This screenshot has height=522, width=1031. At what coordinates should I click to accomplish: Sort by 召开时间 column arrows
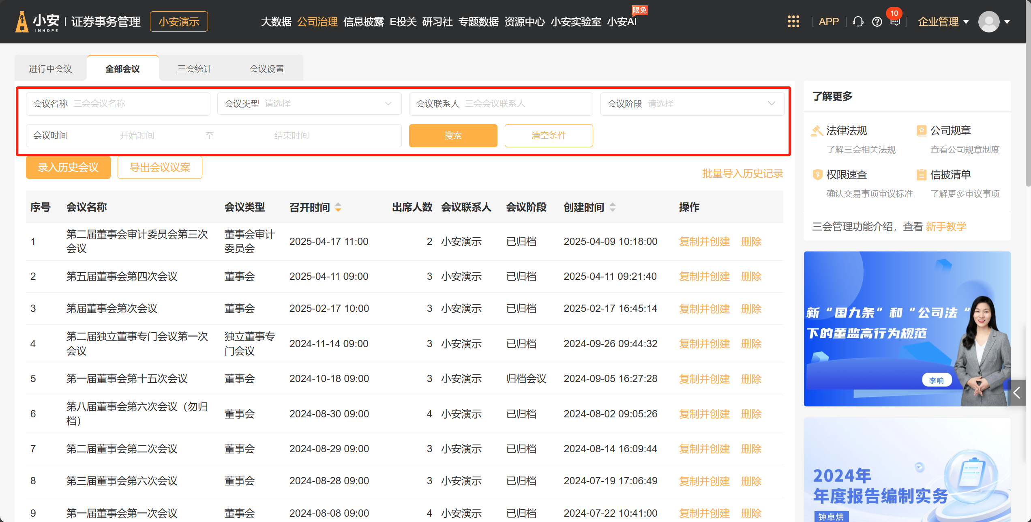[x=338, y=207]
